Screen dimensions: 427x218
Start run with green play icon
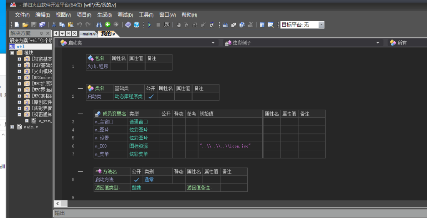tap(150, 25)
